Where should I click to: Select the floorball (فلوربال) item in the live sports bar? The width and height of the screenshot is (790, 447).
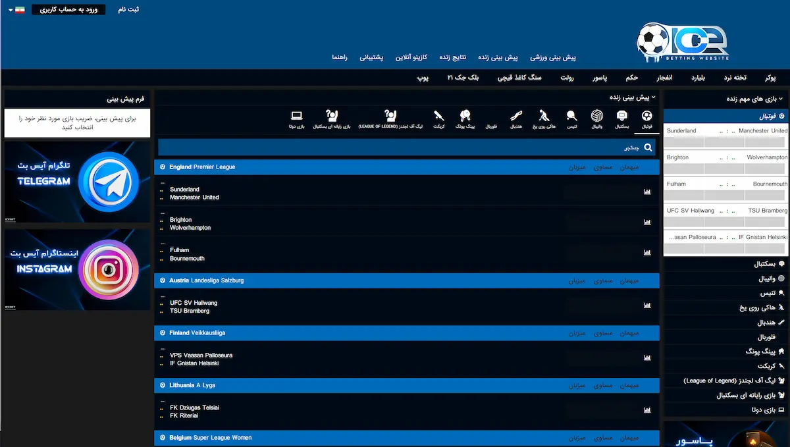point(491,125)
